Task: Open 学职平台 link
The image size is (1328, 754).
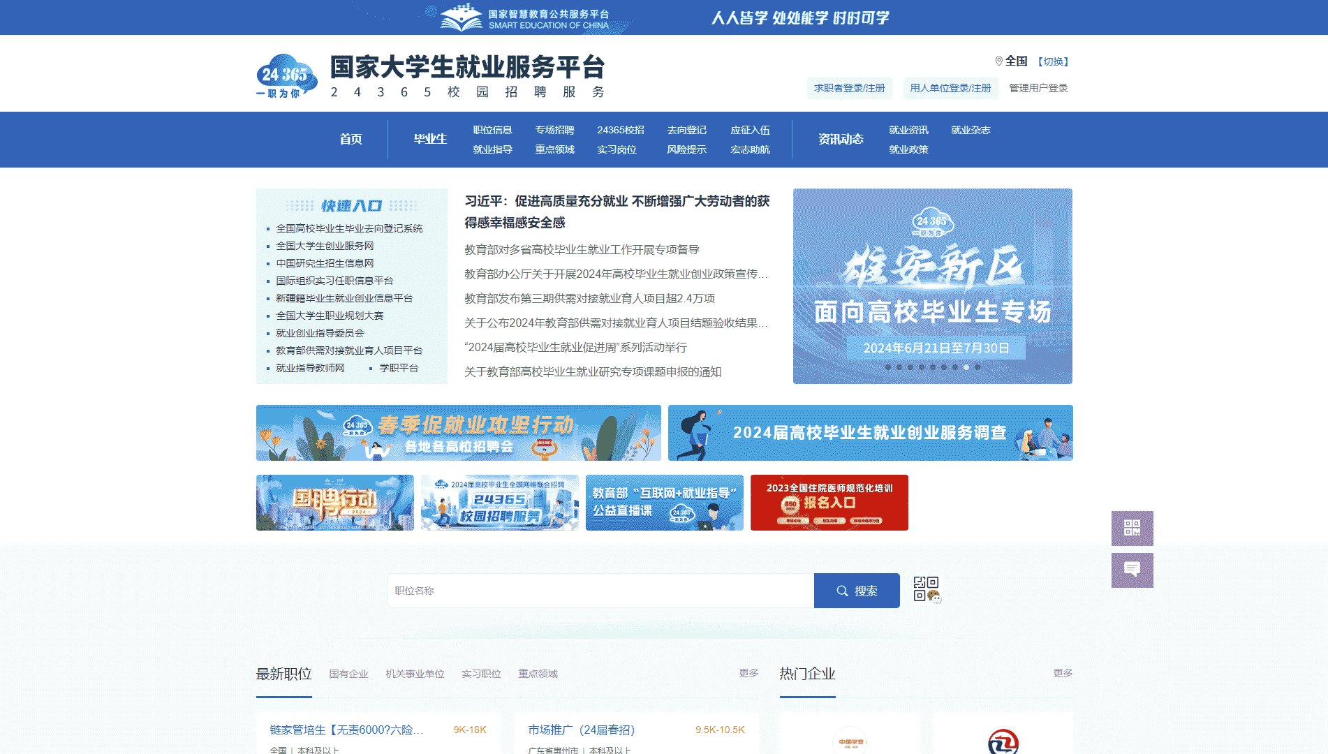Action: point(399,368)
